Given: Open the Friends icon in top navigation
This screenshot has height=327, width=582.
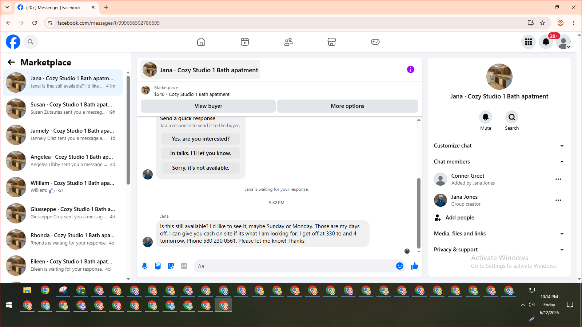Looking at the screenshot, I should (288, 42).
